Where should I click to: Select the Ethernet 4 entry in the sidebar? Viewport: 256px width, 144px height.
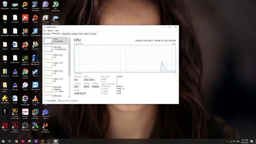click(56, 89)
